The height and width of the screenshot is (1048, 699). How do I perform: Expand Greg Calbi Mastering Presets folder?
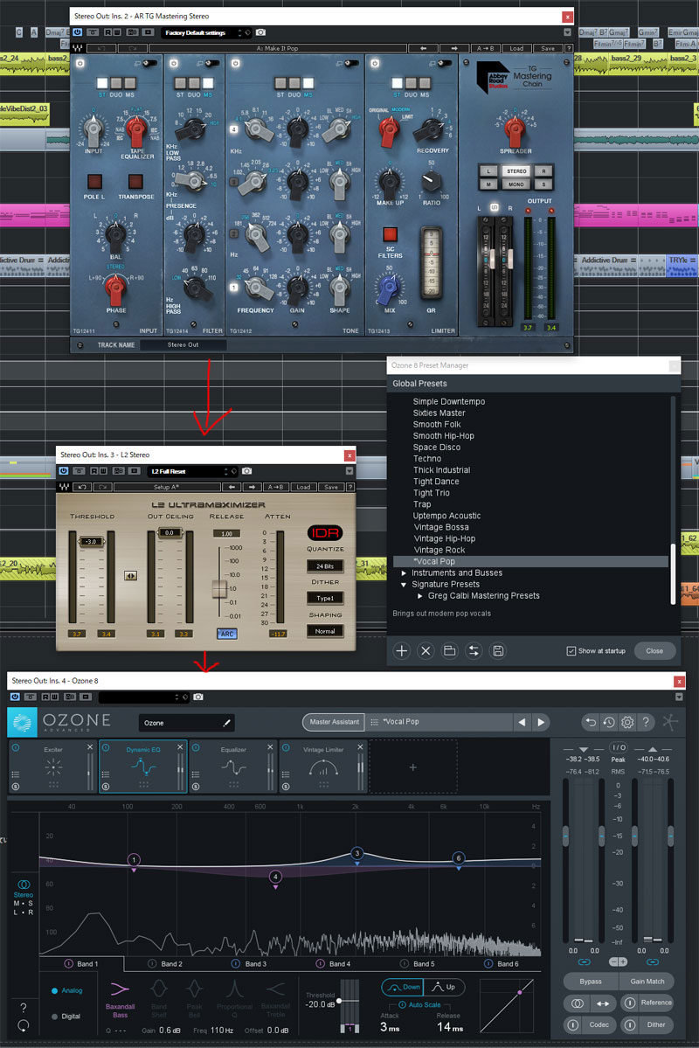tap(419, 595)
